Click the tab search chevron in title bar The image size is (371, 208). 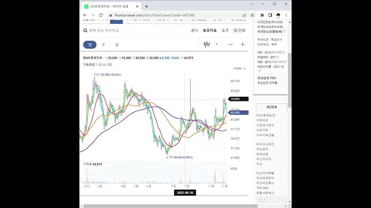252,4
